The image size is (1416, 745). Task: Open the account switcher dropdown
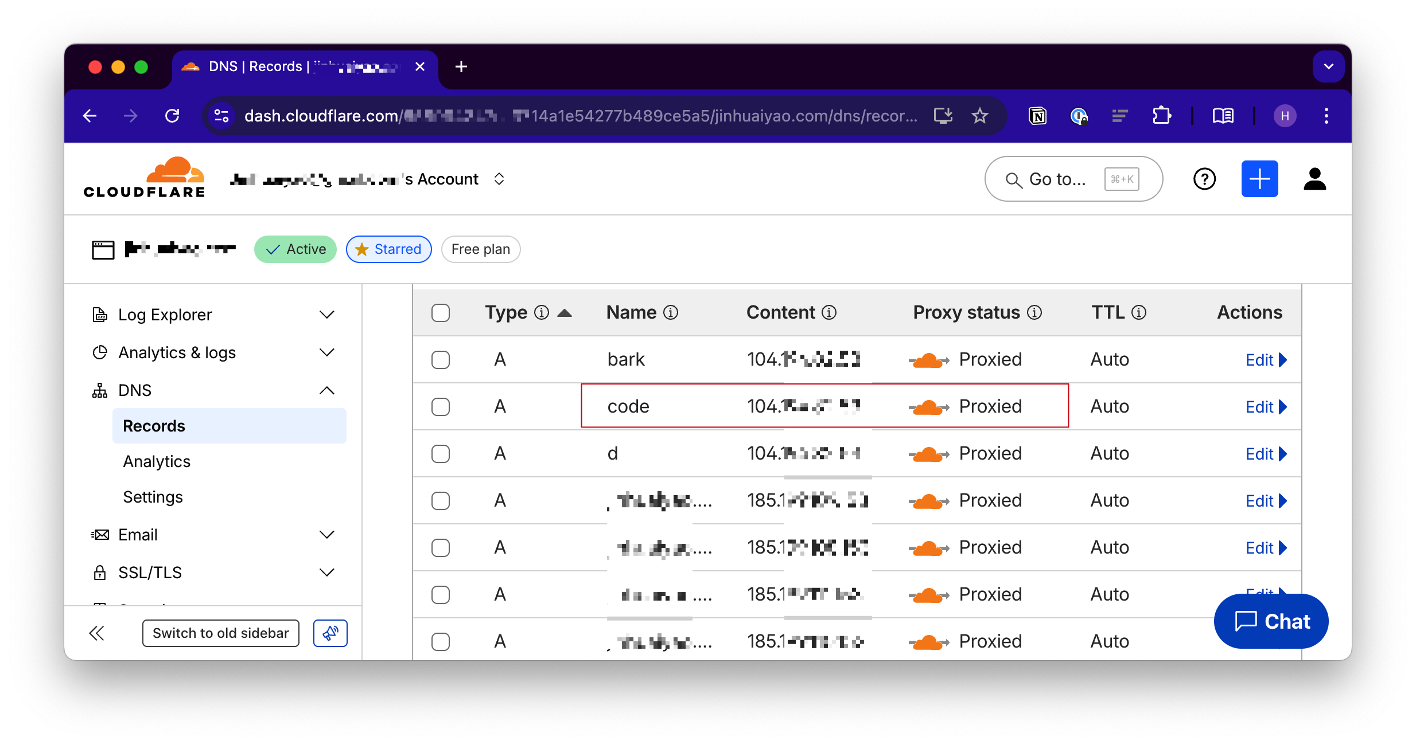[x=499, y=179]
